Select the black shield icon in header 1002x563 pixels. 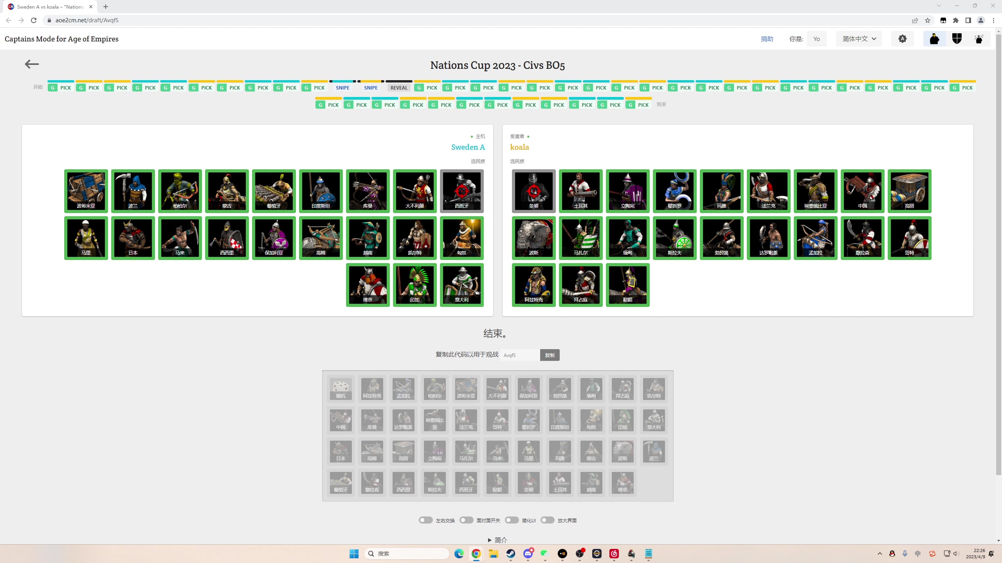coord(957,39)
